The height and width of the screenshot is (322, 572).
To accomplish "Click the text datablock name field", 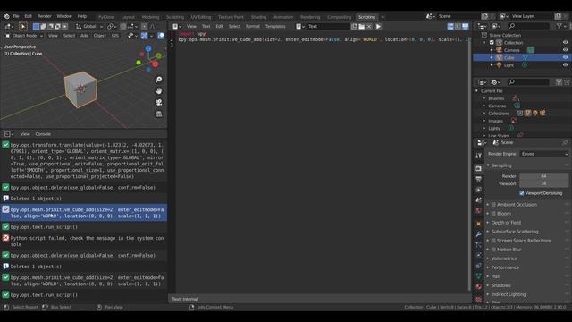I will point(328,26).
